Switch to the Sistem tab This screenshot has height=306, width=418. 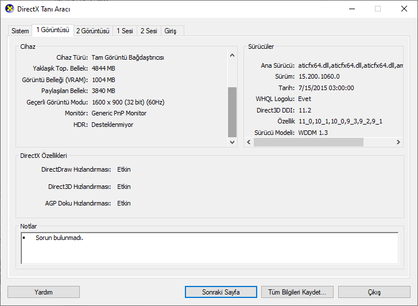pyautogui.click(x=20, y=31)
